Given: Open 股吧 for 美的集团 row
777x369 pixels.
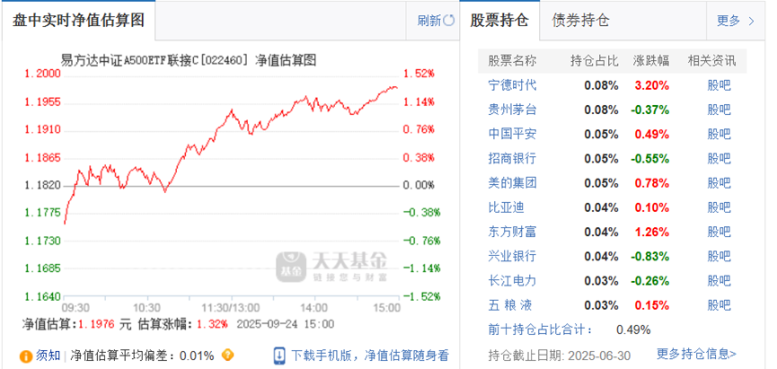Looking at the screenshot, I should (719, 183).
